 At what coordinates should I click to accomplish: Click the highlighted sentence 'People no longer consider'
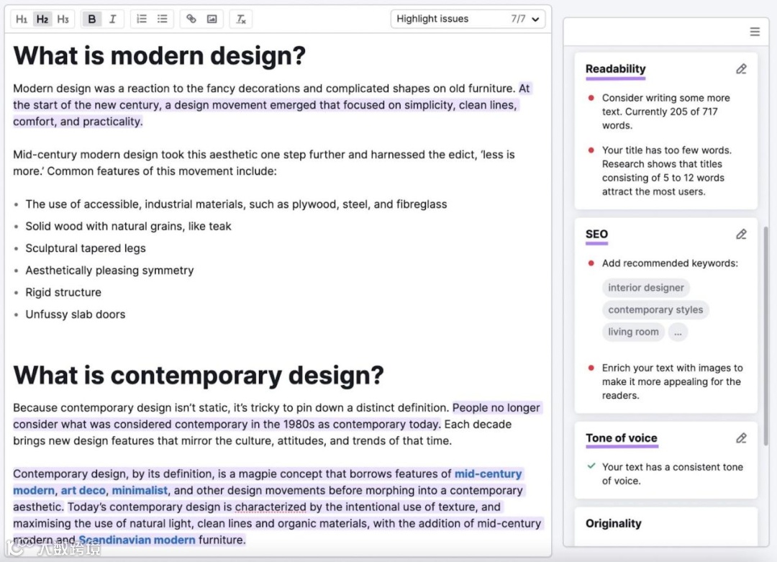point(278,416)
